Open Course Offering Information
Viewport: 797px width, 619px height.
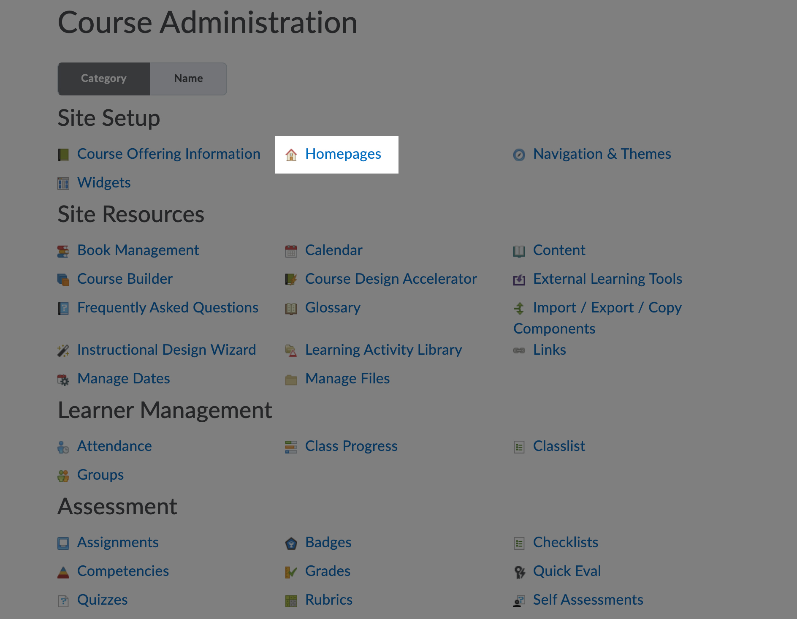(168, 154)
